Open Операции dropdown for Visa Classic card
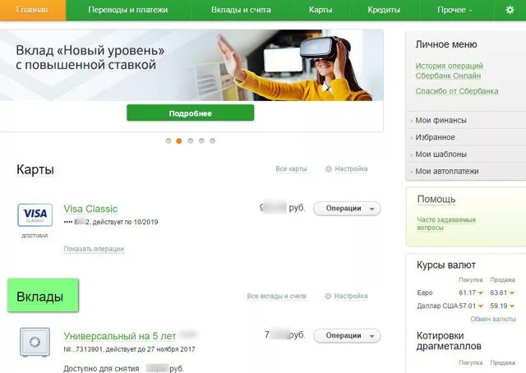The height and width of the screenshot is (373, 526). click(x=347, y=209)
